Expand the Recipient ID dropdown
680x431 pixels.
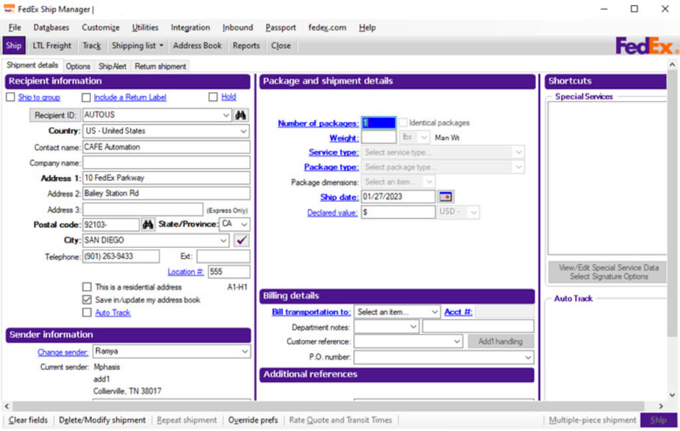226,115
